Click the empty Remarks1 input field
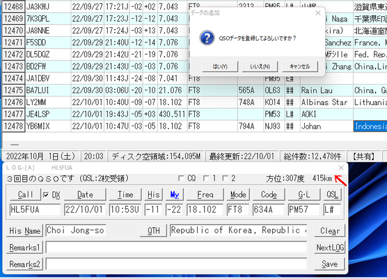Screen dimensions: 387x279 tap(177, 248)
